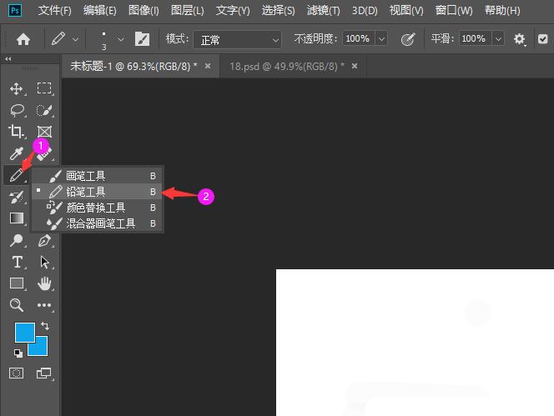The width and height of the screenshot is (554, 416).
Task: Click the 平滑 label
Action: tap(442, 39)
